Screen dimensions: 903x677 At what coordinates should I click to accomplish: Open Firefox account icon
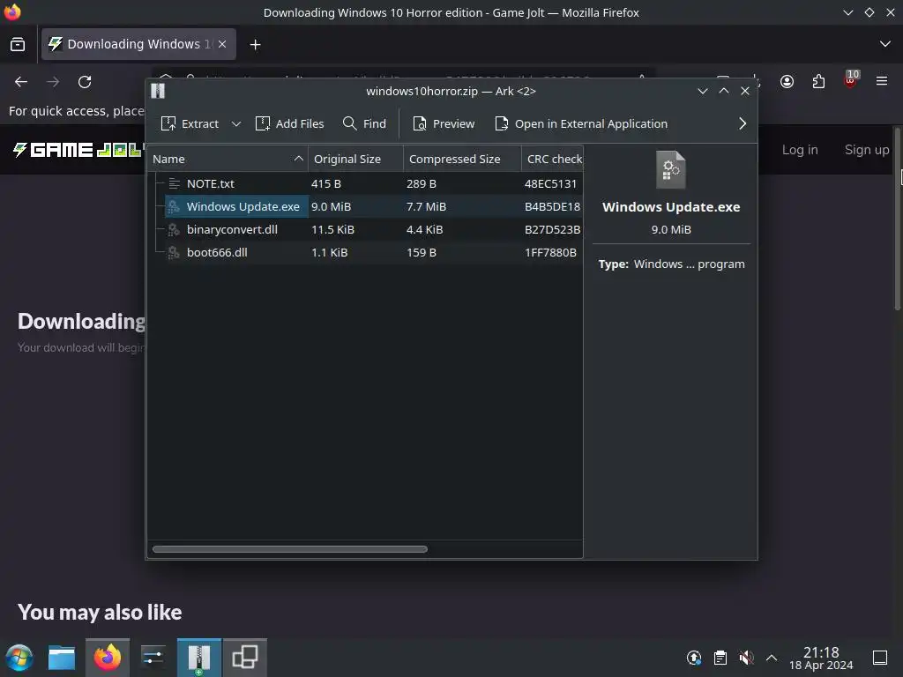coord(787,82)
